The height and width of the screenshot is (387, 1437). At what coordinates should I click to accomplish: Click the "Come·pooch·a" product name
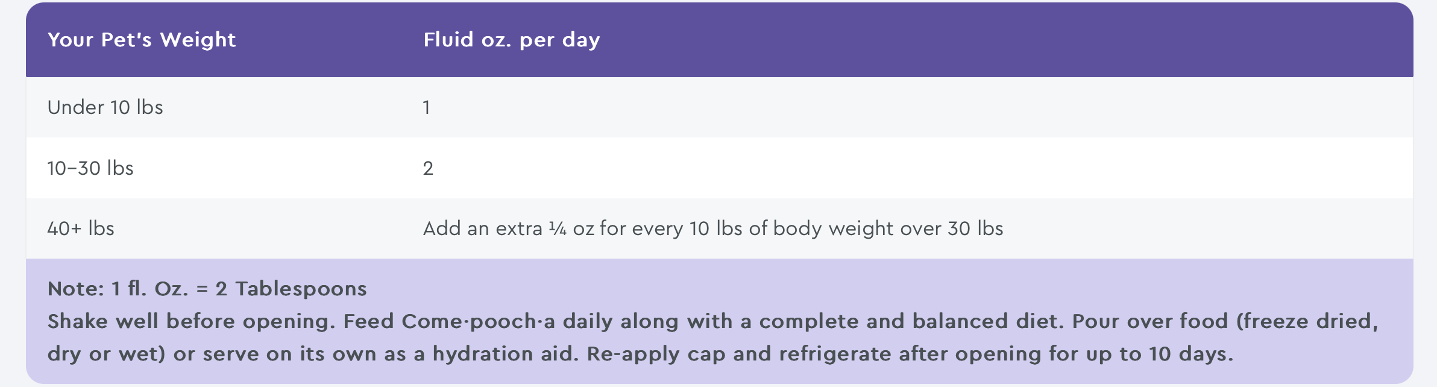point(478,321)
